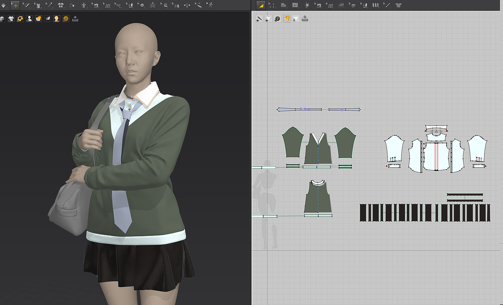This screenshot has height=305, width=503.
Task: Select the Transform Pattern tool in 2D toolbar
Action: [x=260, y=5]
